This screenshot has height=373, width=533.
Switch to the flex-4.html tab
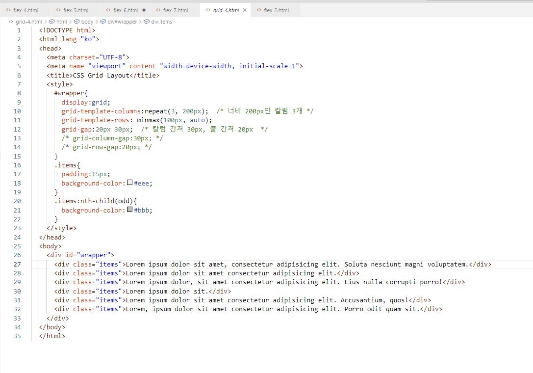coord(25,10)
